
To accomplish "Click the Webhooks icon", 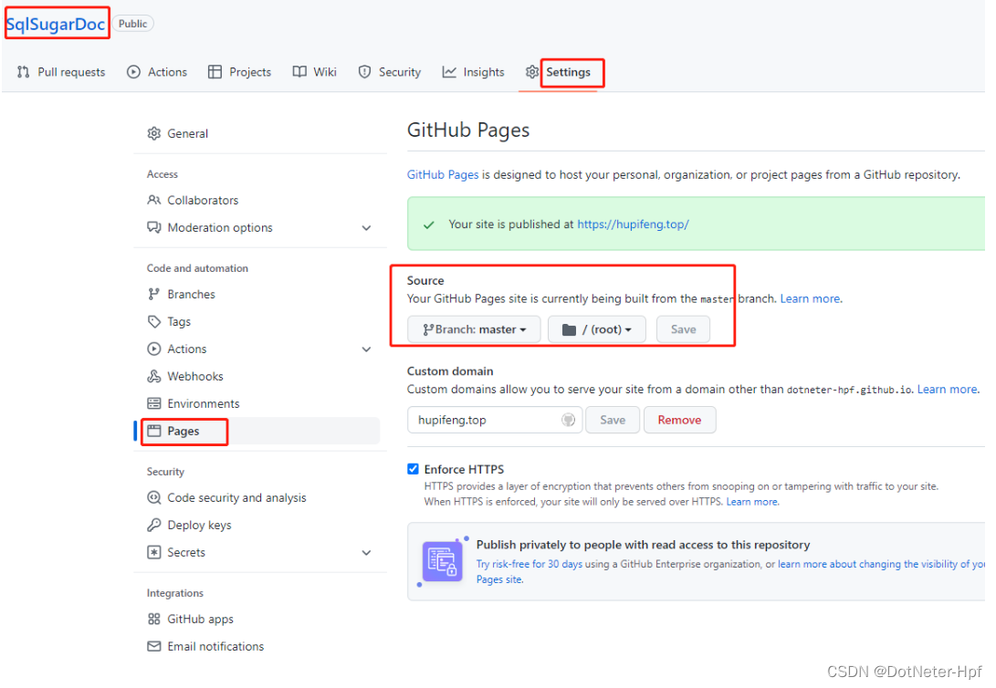I will [x=153, y=376].
